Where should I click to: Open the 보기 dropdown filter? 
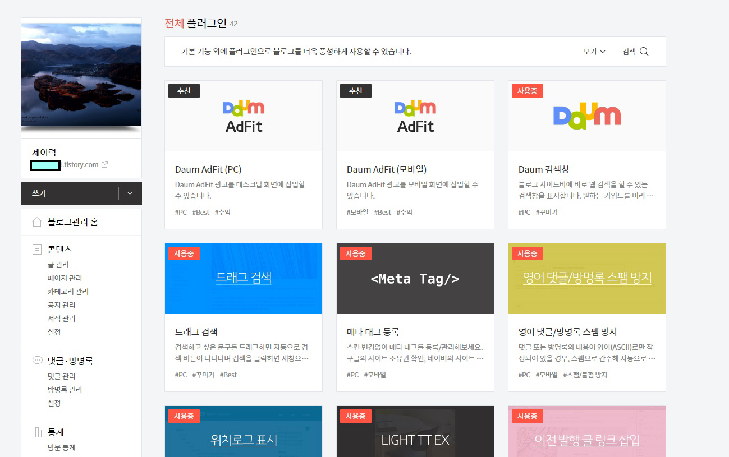click(594, 52)
